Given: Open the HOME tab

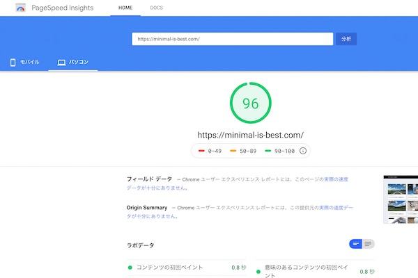Looking at the screenshot, I should (125, 8).
